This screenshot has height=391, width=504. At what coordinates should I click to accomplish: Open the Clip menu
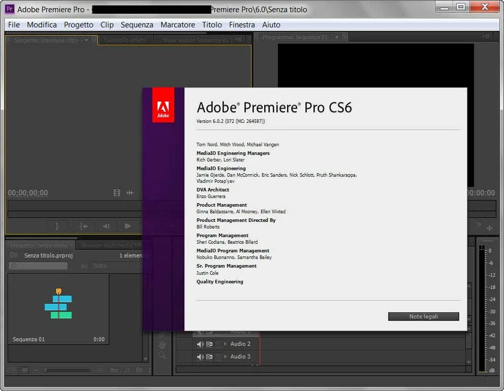click(107, 25)
